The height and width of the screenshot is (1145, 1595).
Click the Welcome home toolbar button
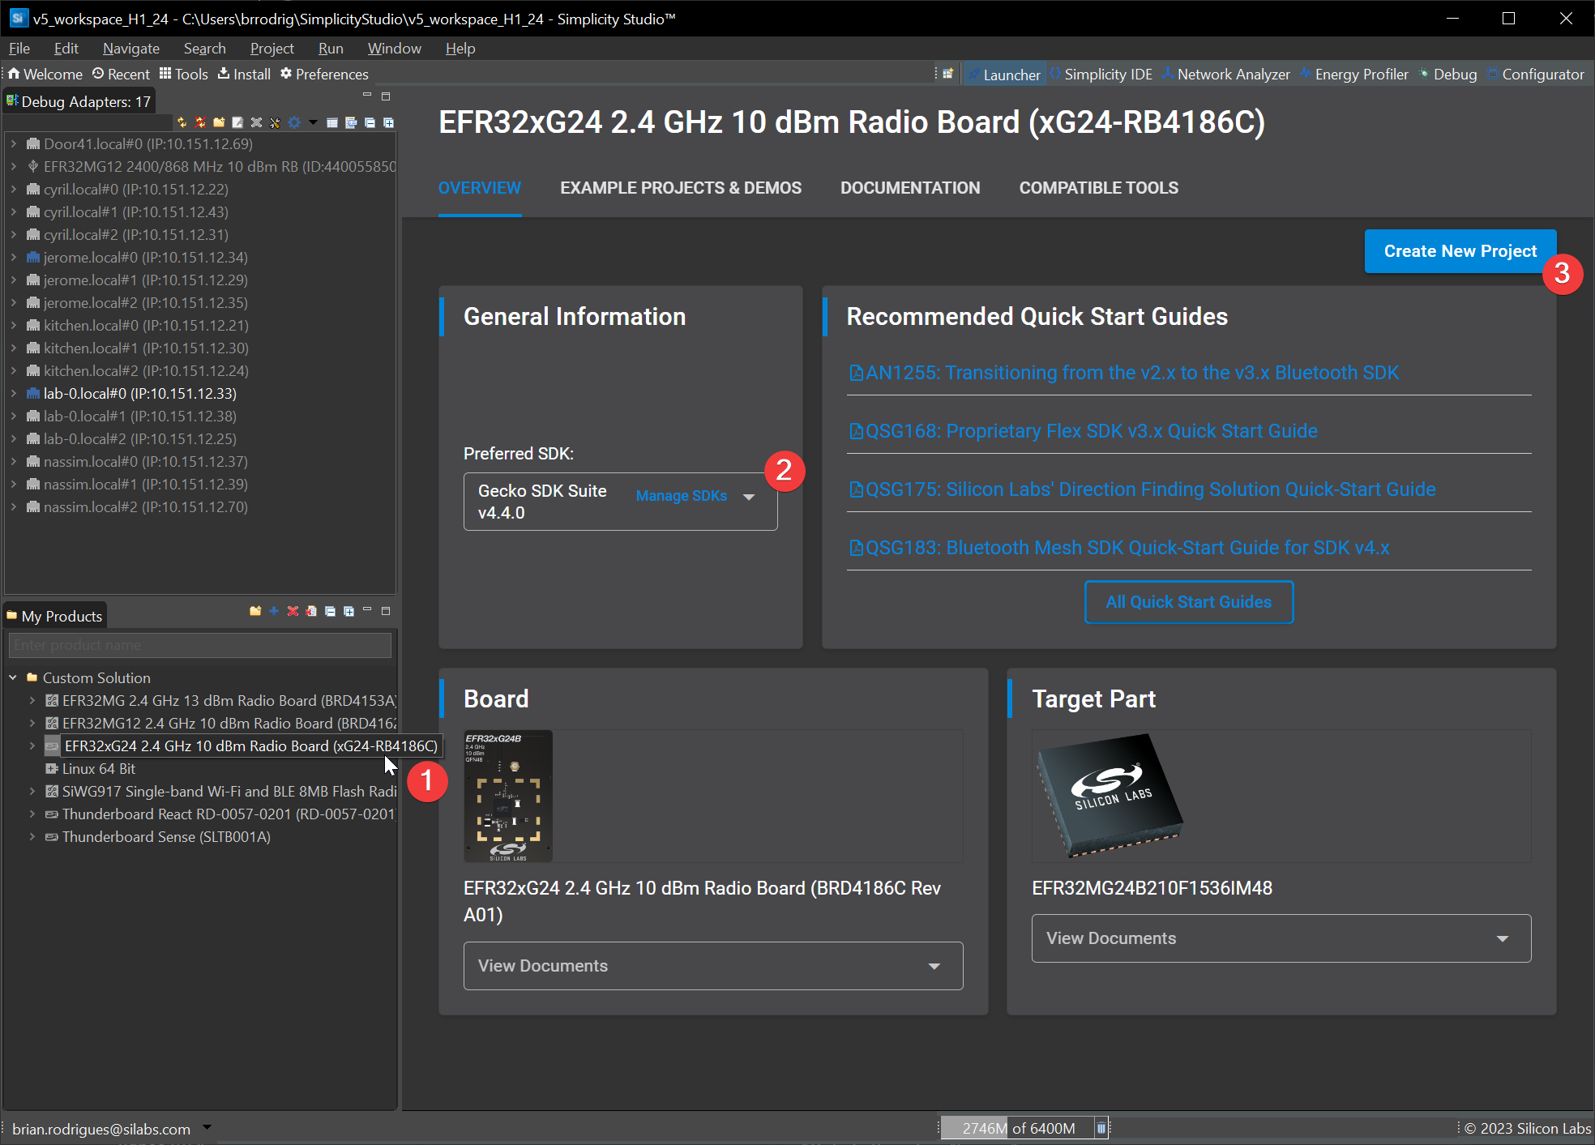coord(45,75)
